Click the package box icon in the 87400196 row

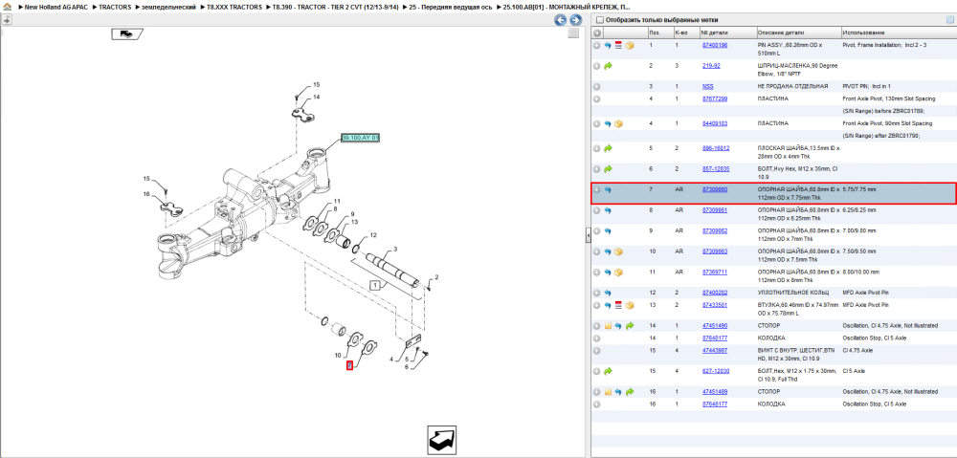pos(630,46)
